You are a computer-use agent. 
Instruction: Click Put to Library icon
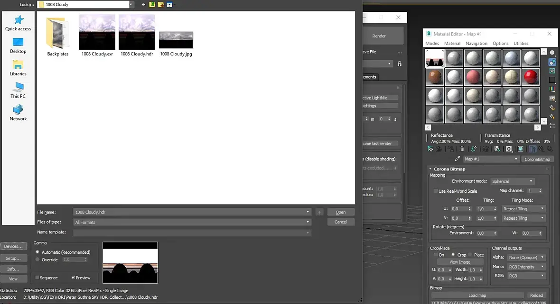[x=497, y=149]
